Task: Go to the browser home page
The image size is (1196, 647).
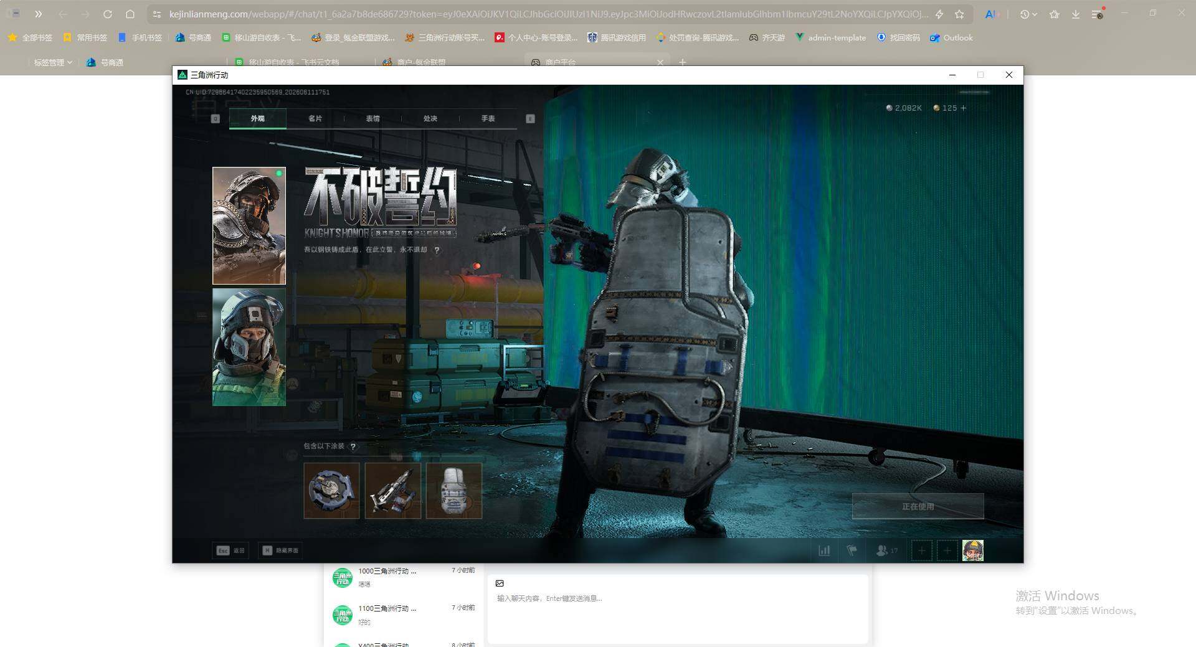Action: (130, 14)
